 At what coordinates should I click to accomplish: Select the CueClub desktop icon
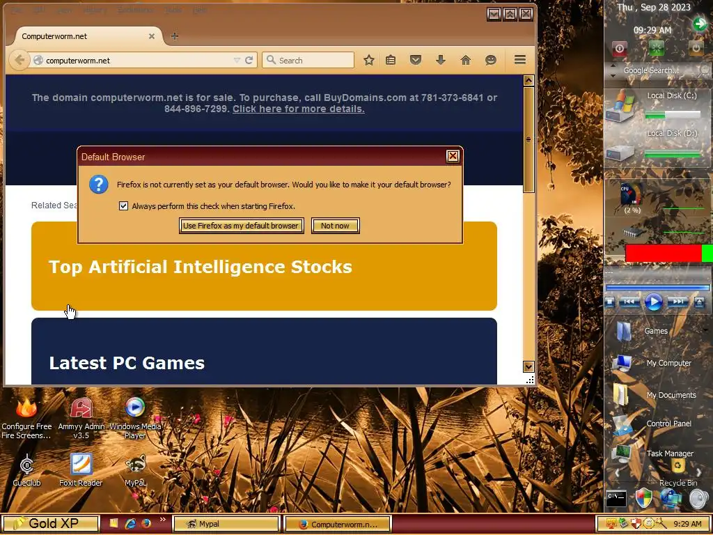pos(27,470)
